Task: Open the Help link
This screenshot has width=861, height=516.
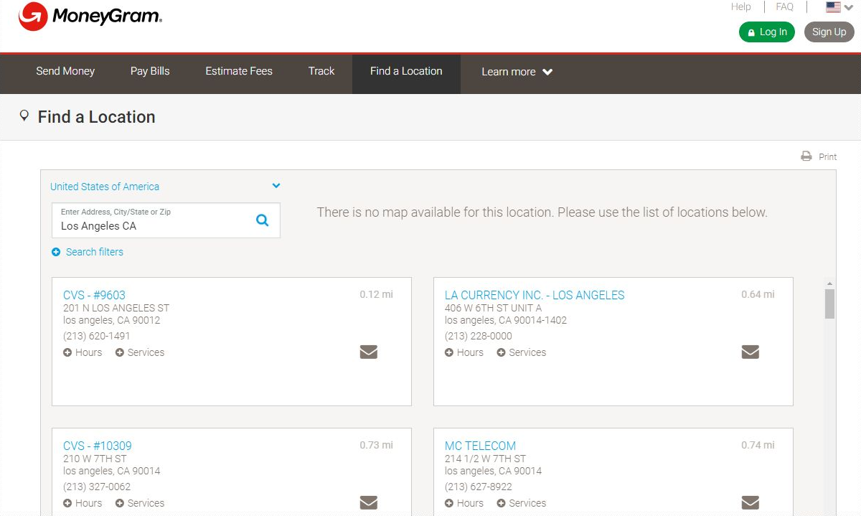Action: 741,7
